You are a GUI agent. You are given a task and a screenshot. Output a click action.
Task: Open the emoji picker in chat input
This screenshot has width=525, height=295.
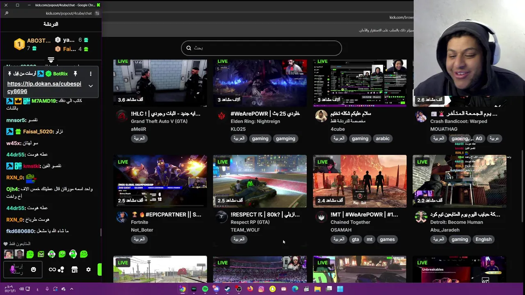(34, 270)
